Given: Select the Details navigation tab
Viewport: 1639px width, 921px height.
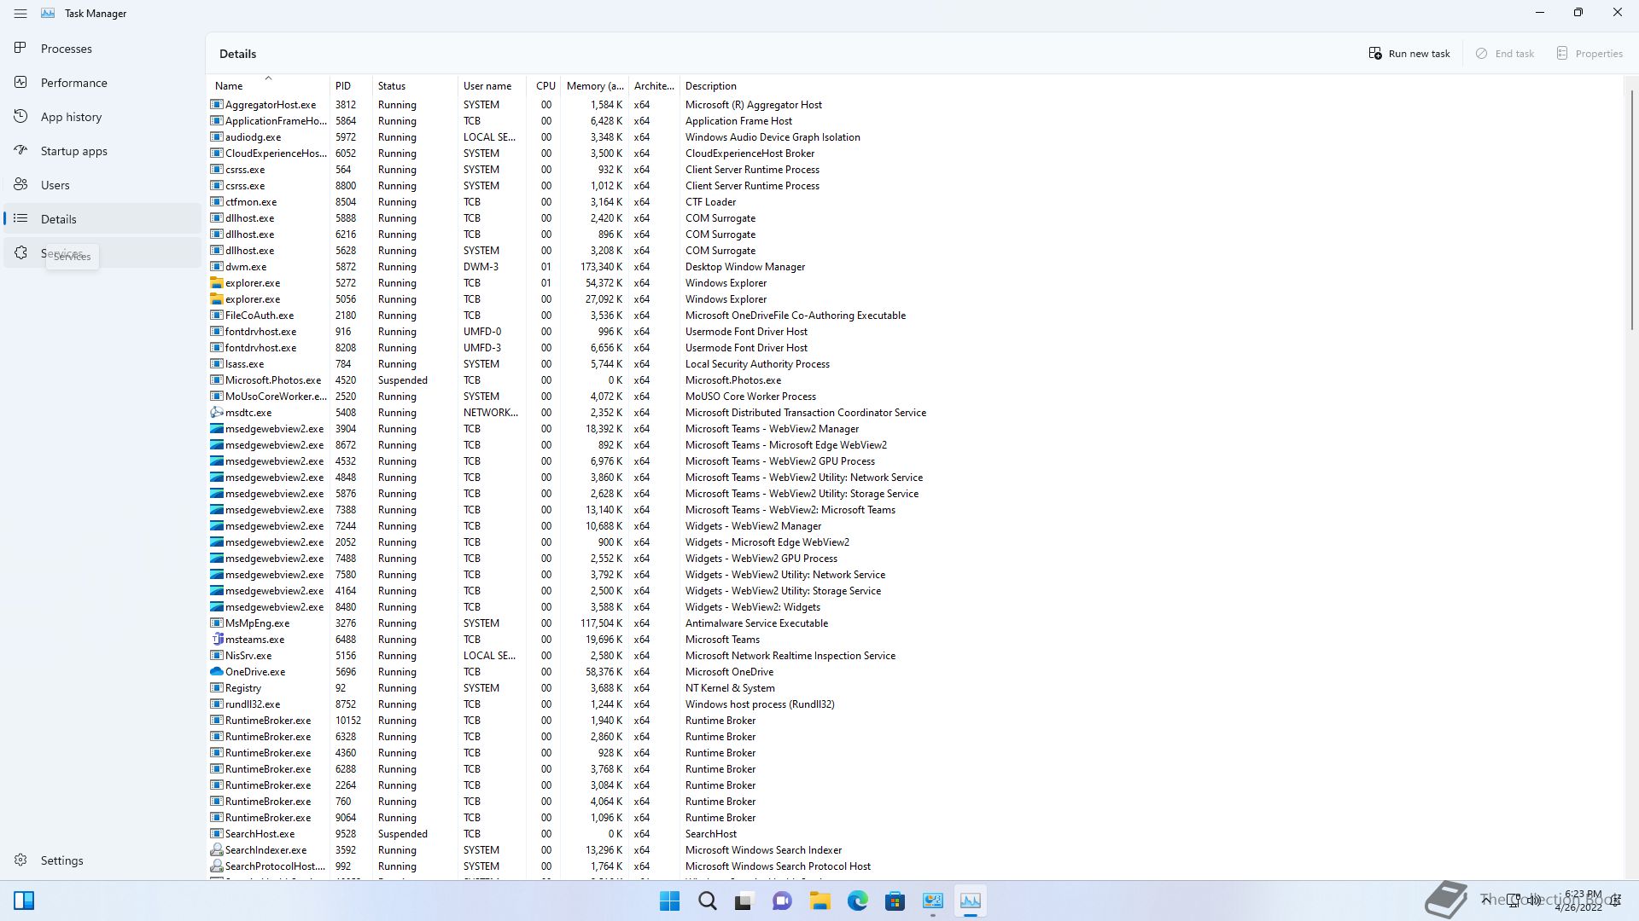Looking at the screenshot, I should 58,219.
